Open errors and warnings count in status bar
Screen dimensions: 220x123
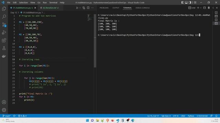pyautogui.click(x=22, y=116)
